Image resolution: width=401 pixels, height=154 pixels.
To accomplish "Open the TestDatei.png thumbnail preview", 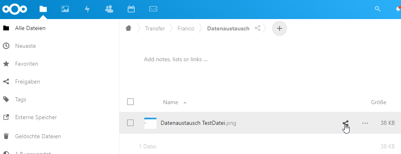I will point(150,123).
